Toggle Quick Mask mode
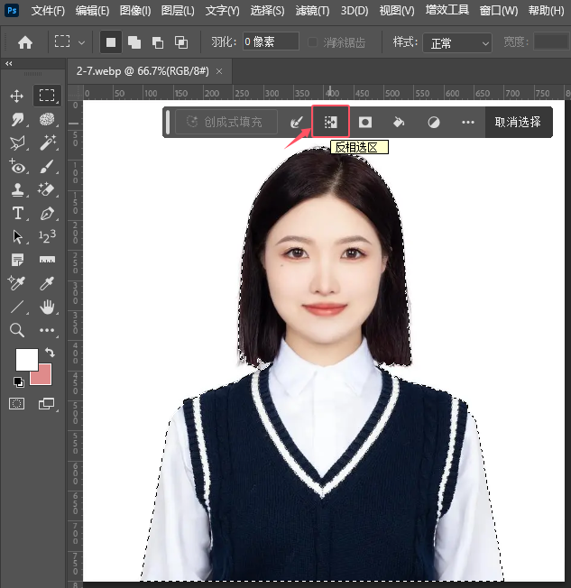 tap(16, 403)
